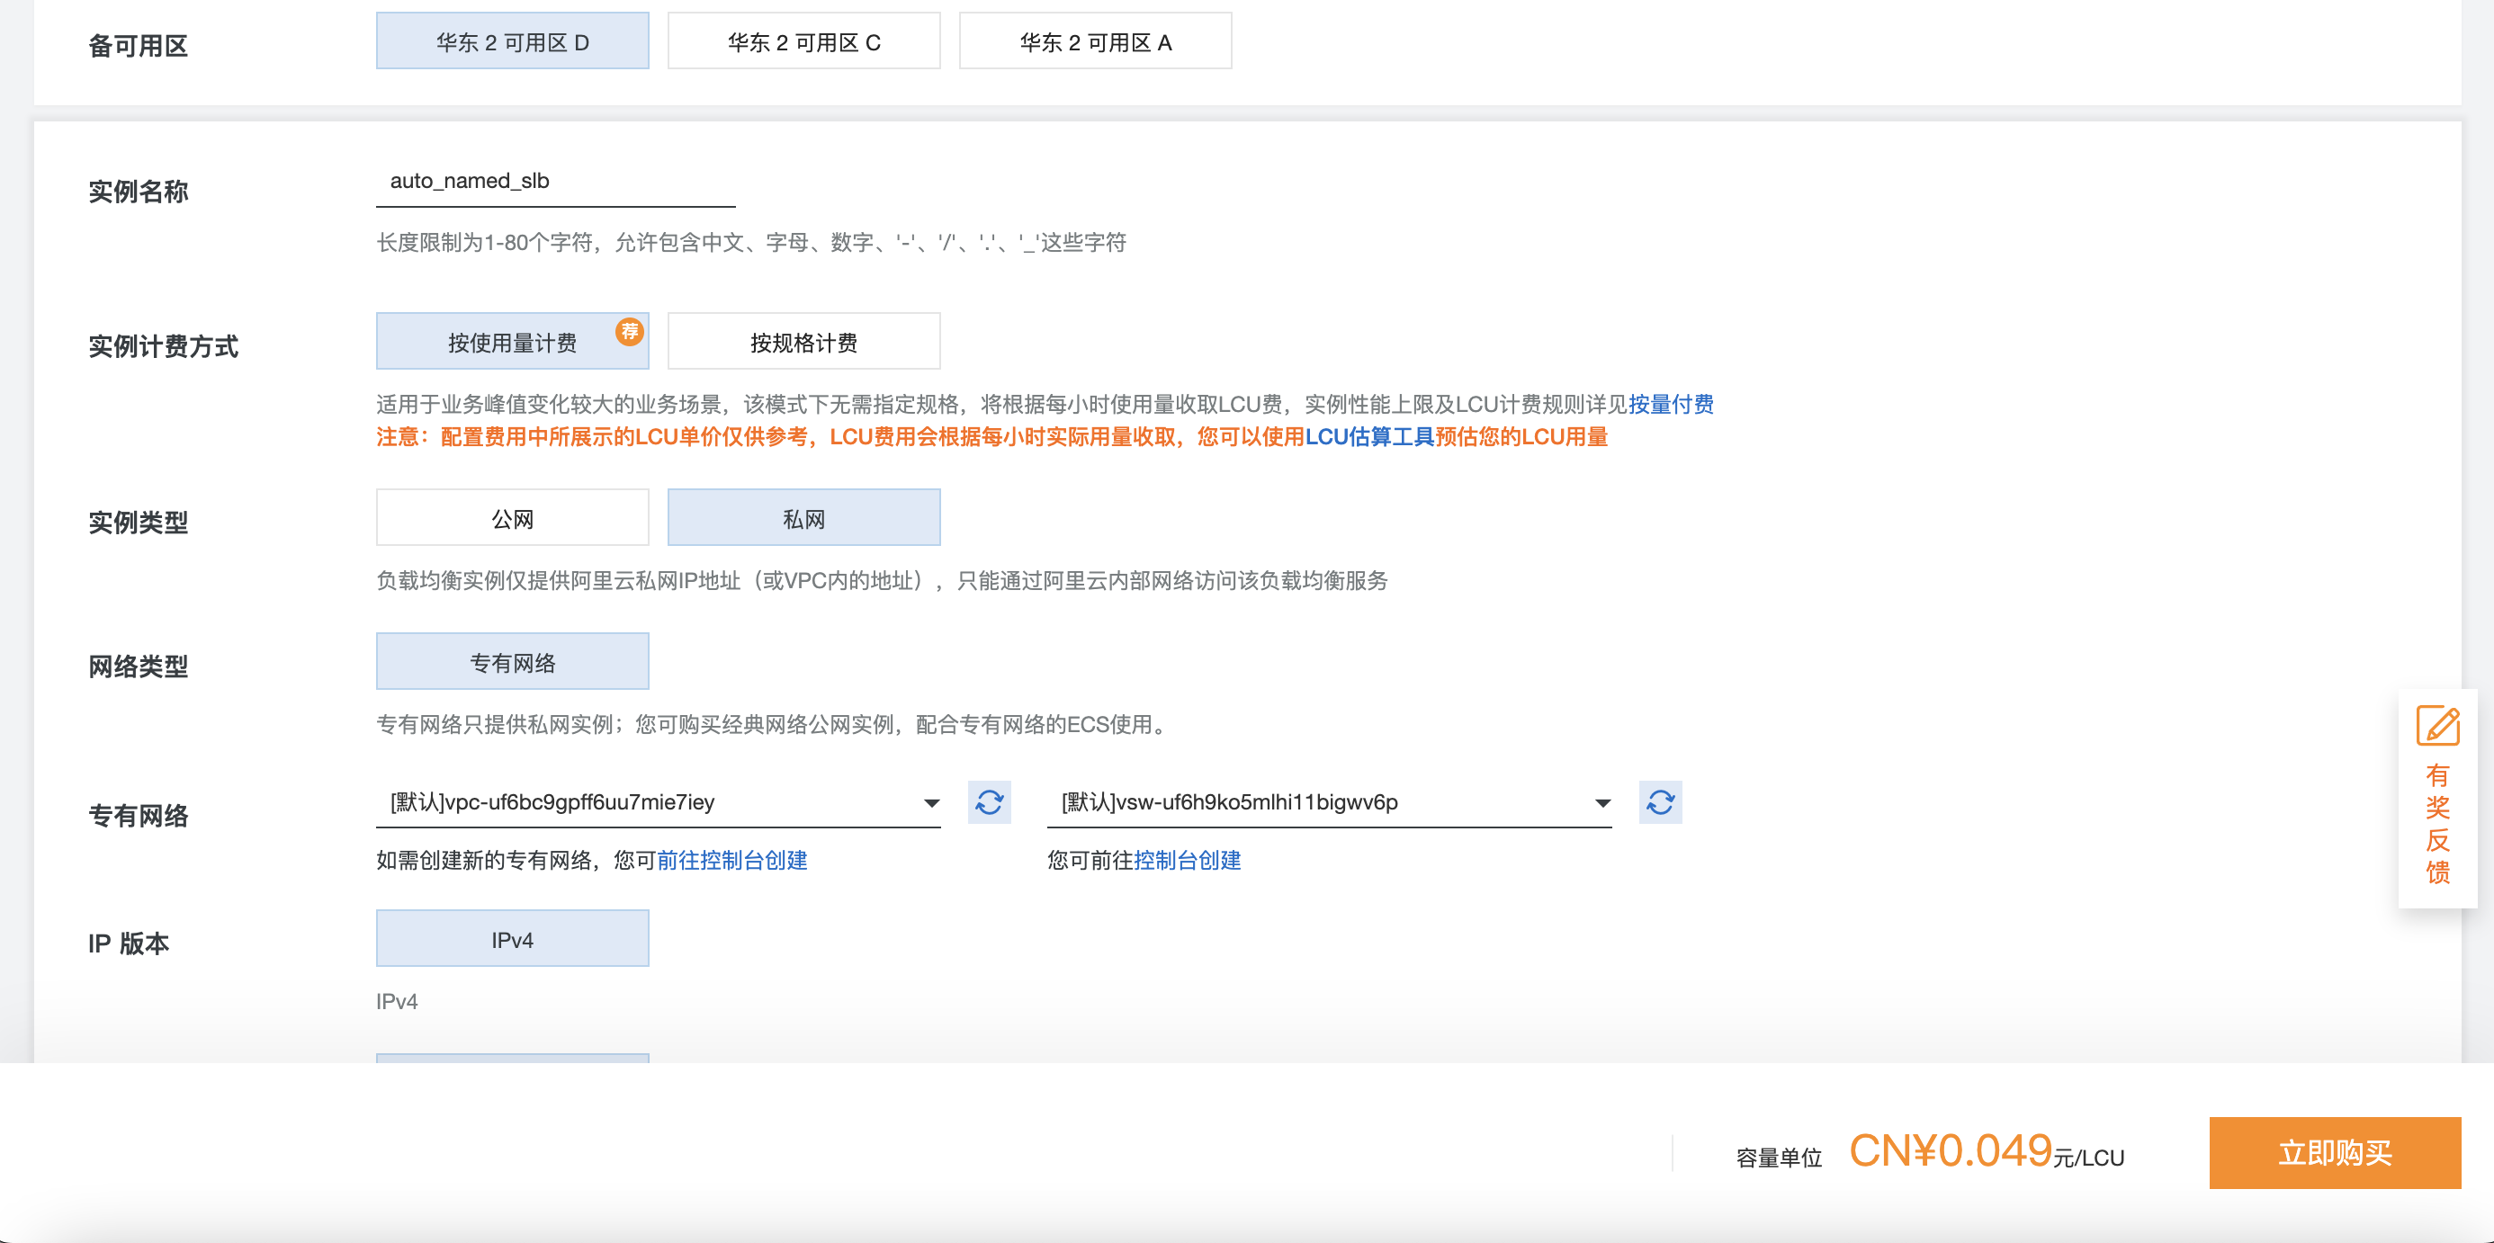
Task: Click the IP 版本 label
Action: (128, 943)
